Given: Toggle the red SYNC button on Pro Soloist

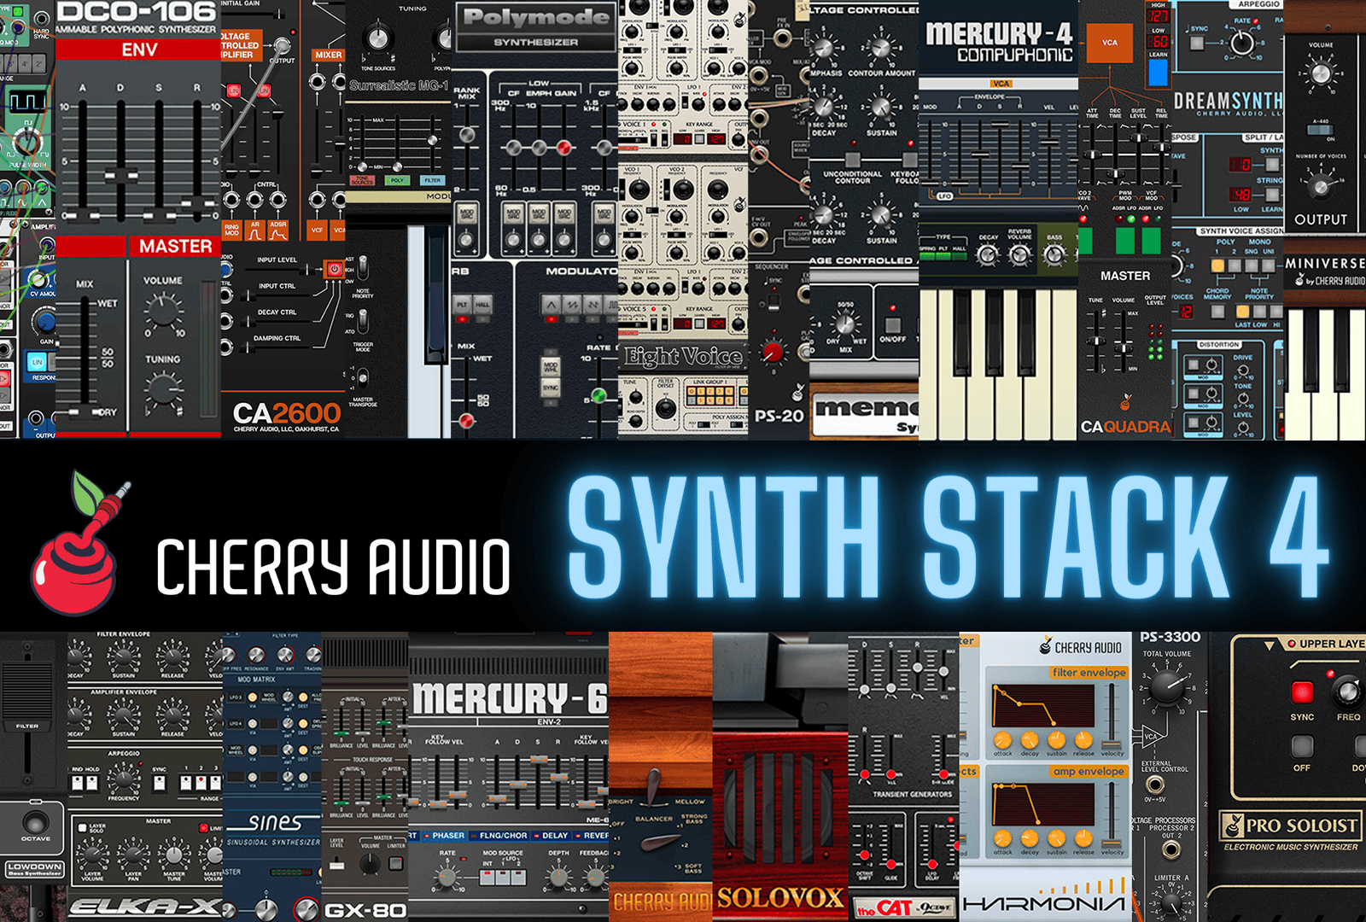Looking at the screenshot, I should [x=1302, y=691].
